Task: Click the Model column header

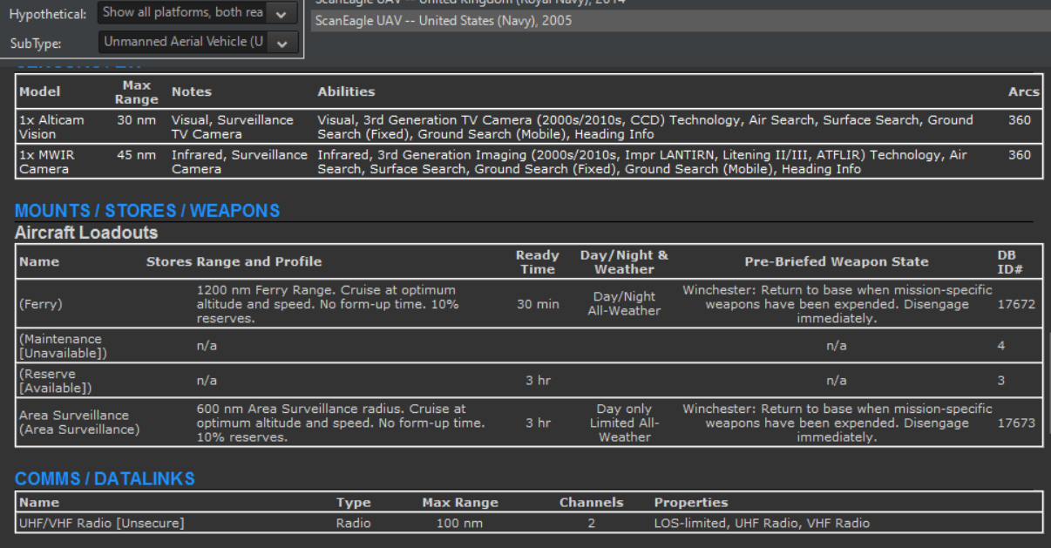Action: [x=40, y=91]
